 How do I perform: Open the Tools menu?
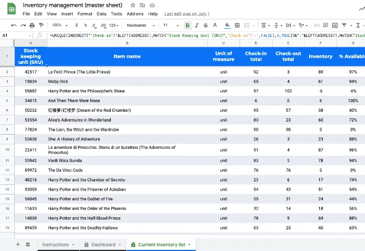coord(116,14)
